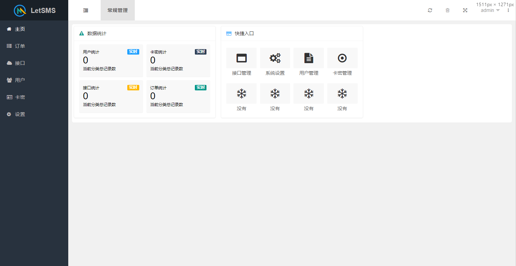Open the vertical three-dot more menu

[x=508, y=10]
